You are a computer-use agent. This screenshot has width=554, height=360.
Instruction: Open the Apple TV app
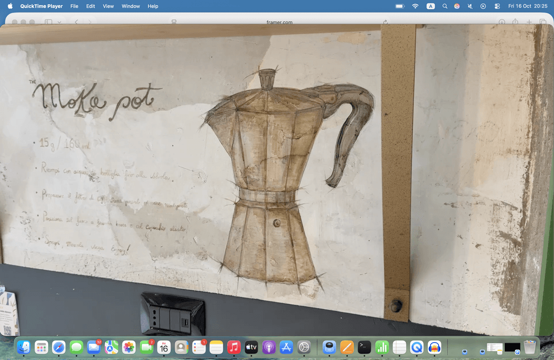tap(251, 347)
